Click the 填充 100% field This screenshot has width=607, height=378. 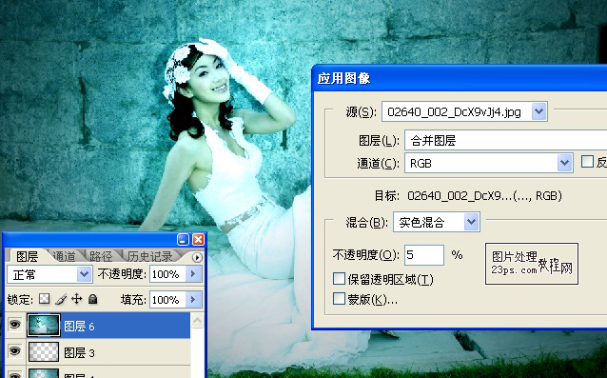pos(167,299)
